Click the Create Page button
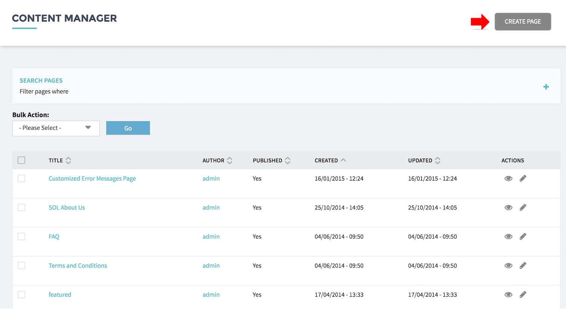 (523, 22)
